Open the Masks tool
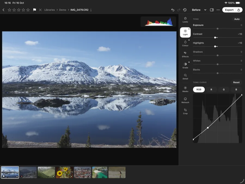This screenshot has width=245, height=184. point(185,89)
